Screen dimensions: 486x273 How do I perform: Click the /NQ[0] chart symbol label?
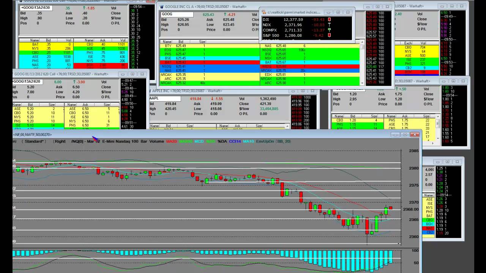78,141
